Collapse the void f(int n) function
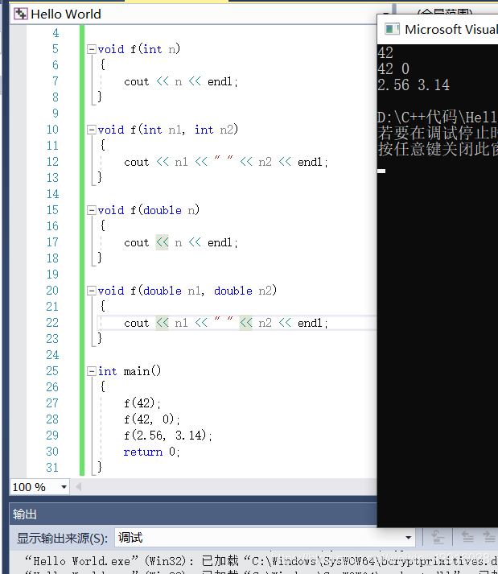The width and height of the screenshot is (498, 574). 91,49
